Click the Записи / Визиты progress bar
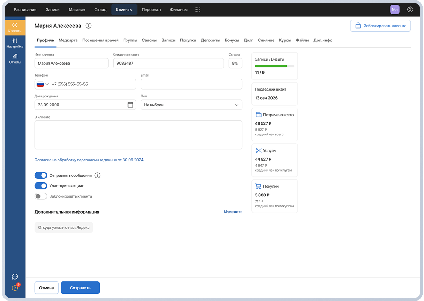424x301 pixels. click(274, 66)
